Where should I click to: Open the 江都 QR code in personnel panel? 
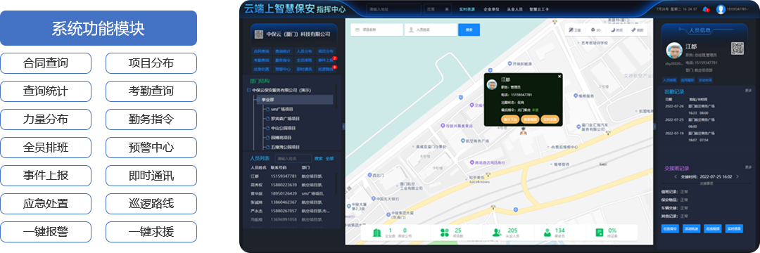pos(737,48)
